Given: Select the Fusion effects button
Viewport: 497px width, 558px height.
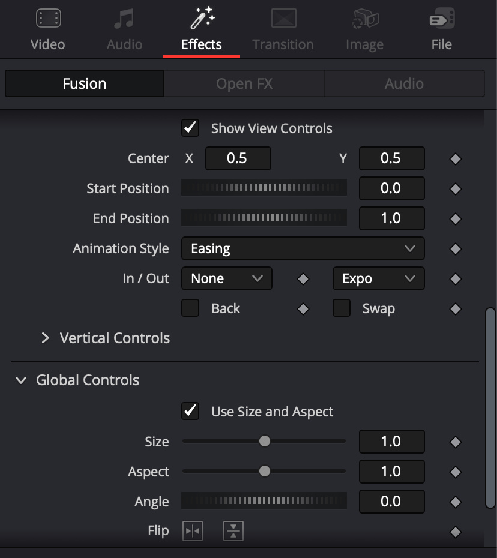Looking at the screenshot, I should click(85, 83).
